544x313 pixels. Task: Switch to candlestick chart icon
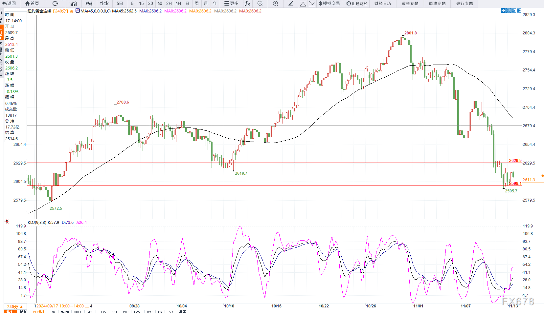(89, 4)
